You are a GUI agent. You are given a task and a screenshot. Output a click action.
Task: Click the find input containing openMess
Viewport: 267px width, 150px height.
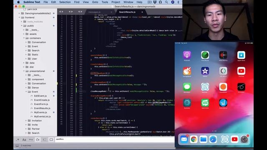[x=115, y=139]
